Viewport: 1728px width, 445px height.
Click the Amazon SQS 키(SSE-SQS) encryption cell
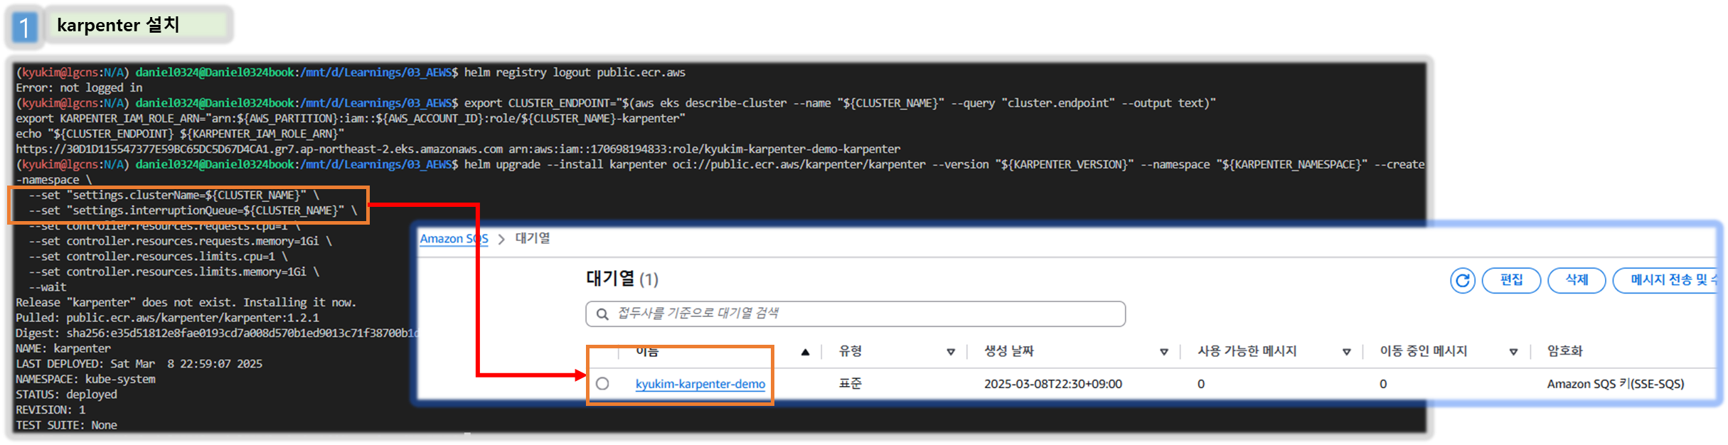1616,384
